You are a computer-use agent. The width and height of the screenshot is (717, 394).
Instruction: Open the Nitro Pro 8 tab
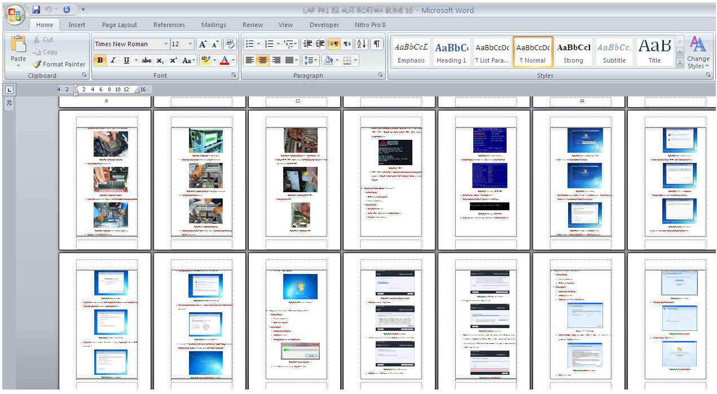(x=370, y=25)
